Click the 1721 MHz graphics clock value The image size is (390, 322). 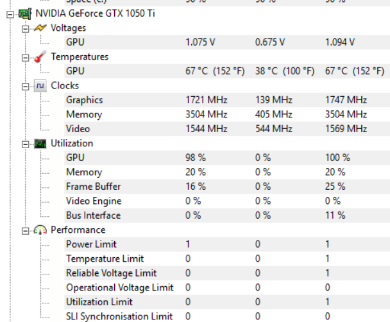(x=207, y=100)
